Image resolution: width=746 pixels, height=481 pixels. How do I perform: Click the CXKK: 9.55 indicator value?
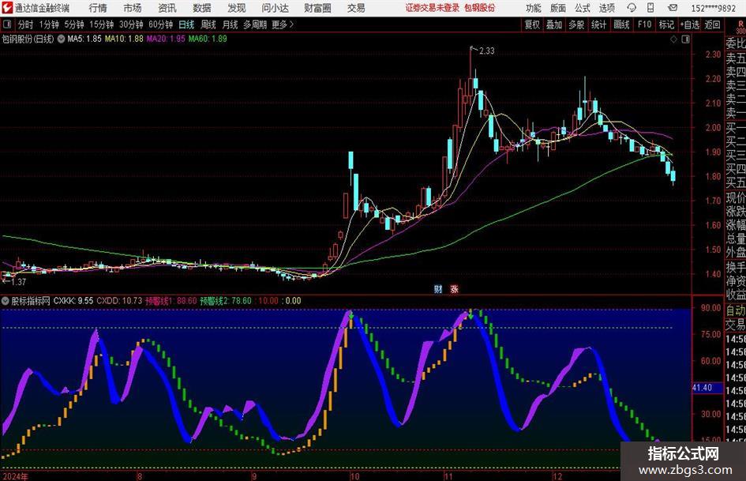pyautogui.click(x=73, y=301)
